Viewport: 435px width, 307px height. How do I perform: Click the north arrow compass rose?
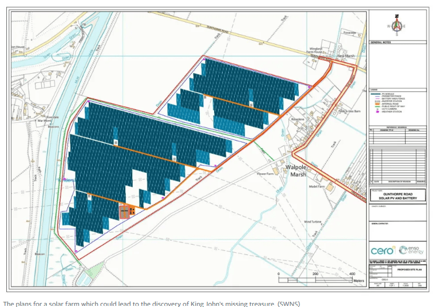point(397,25)
